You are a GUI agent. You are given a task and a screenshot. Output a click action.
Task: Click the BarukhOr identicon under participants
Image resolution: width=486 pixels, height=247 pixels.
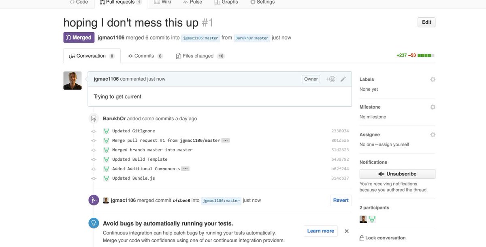pyautogui.click(x=372, y=219)
